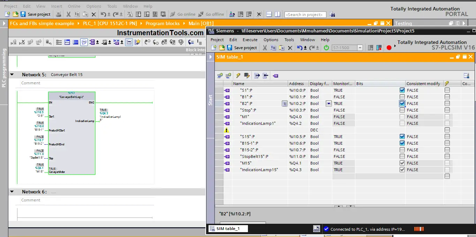The height and width of the screenshot is (237, 476).
Task: Click the PLCSIM New project icon
Action: point(214,48)
